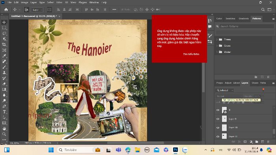
Task: Open the Layers panel flyout menu
Action: [273, 83]
